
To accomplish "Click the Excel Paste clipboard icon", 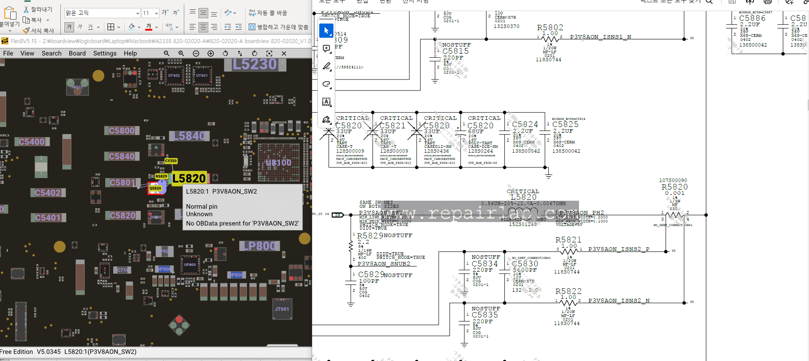I will [10, 12].
